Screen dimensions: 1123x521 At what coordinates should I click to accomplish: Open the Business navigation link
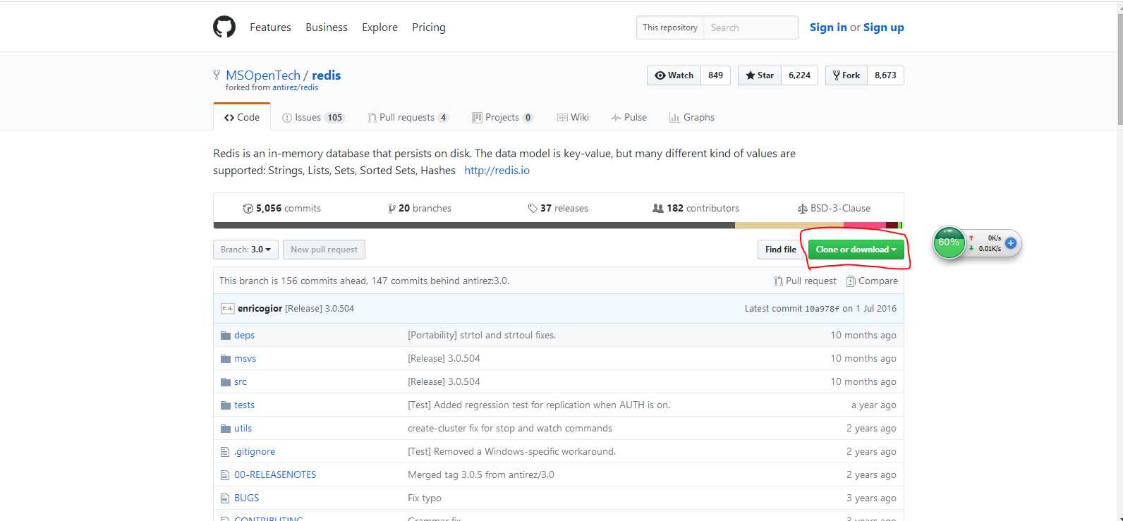tap(327, 27)
